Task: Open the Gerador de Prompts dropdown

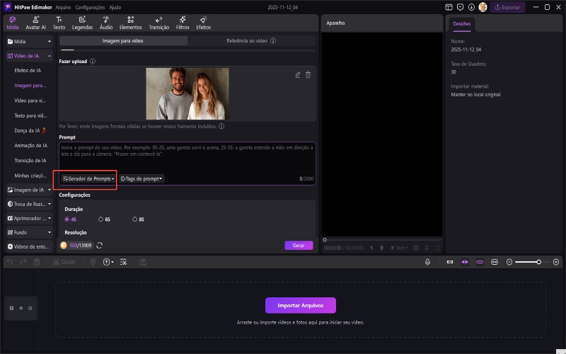Action: click(89, 179)
